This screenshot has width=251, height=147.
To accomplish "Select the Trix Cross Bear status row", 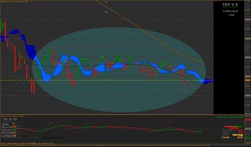I will coord(233,130).
